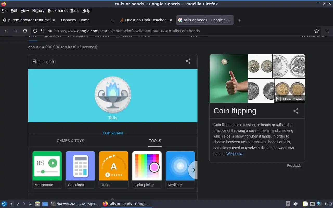This screenshot has width=333, height=208.
Task: Open the Meditate tool card
Action: click(180, 170)
